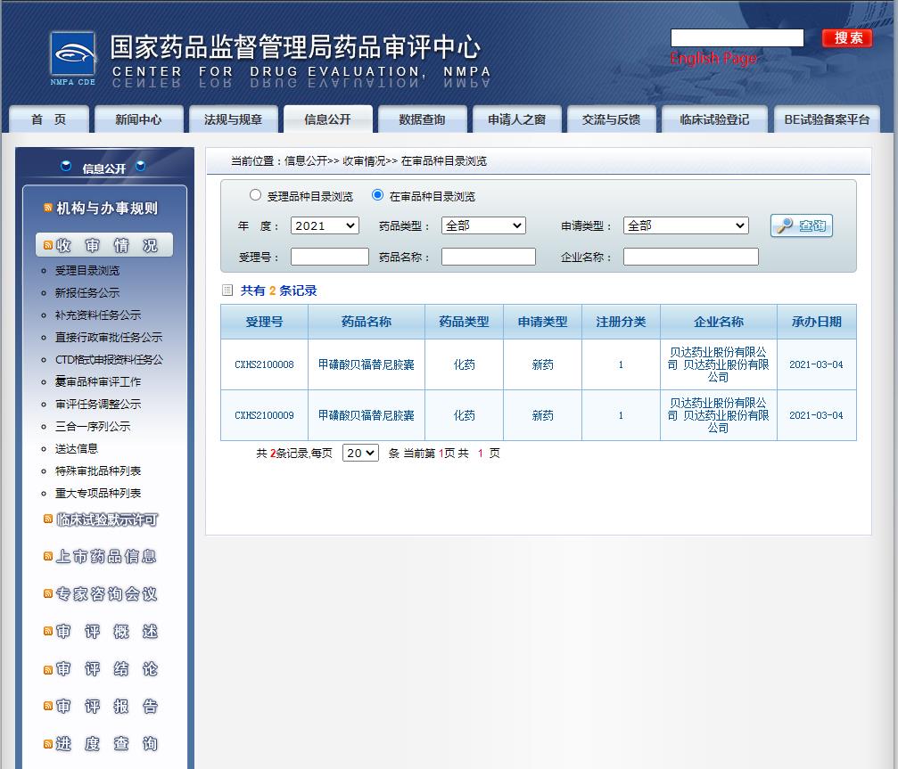Open the 新闻中心 navigation tab

coord(138,119)
